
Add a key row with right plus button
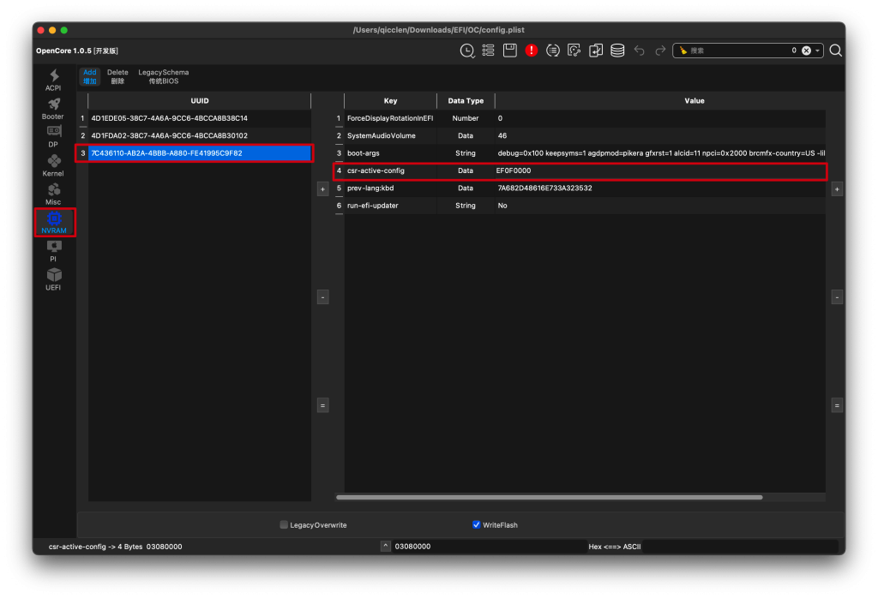coord(837,189)
